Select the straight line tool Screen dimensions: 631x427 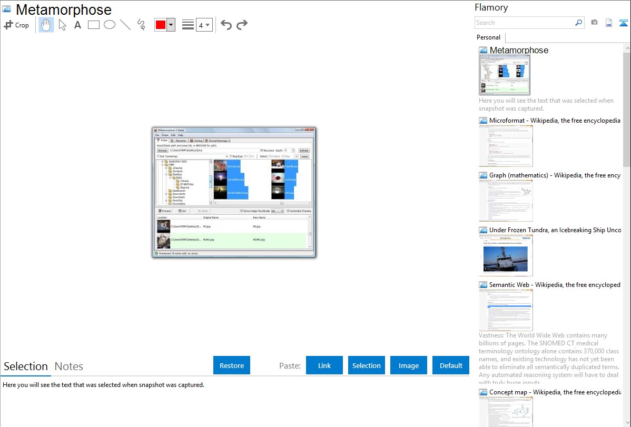[x=125, y=25]
